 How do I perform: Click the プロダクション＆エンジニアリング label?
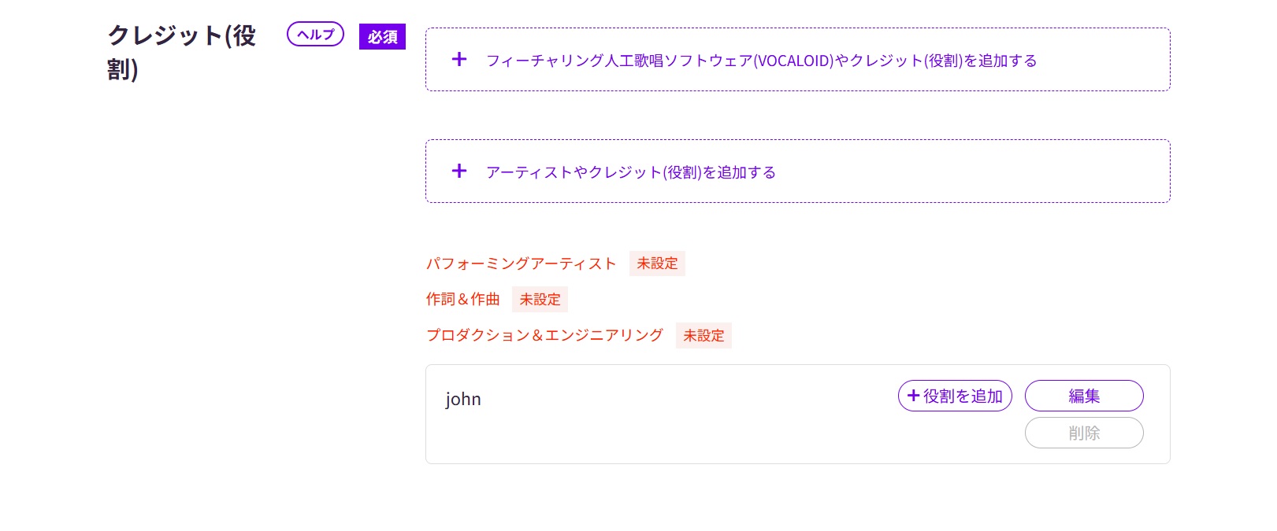544,335
